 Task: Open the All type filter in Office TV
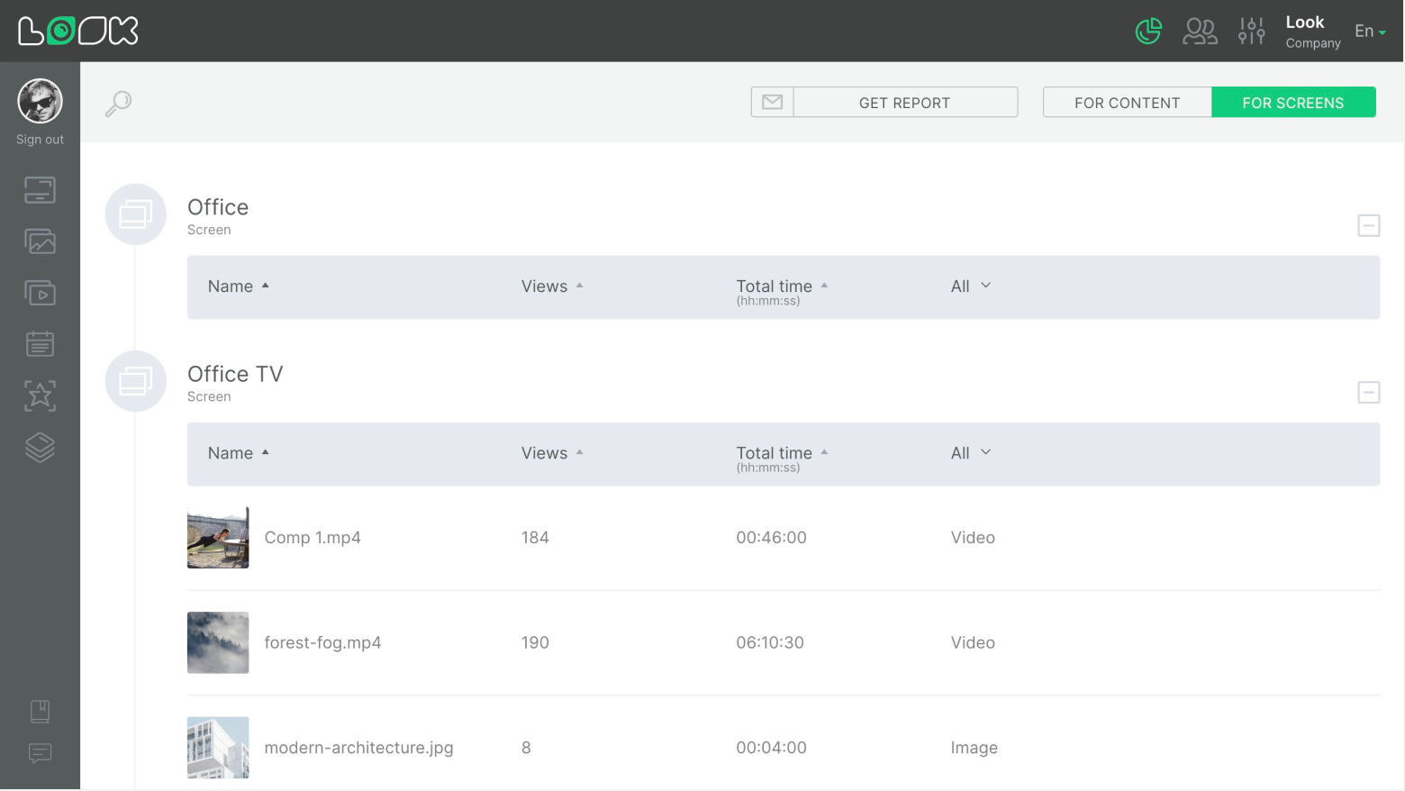tap(970, 453)
